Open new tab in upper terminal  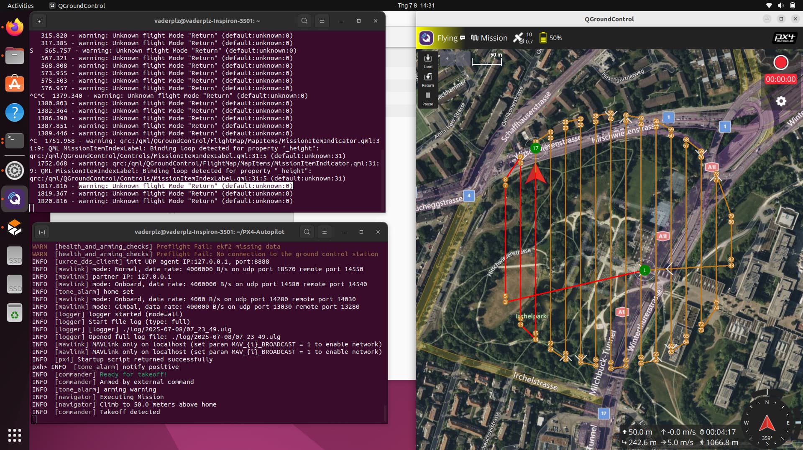coord(39,21)
